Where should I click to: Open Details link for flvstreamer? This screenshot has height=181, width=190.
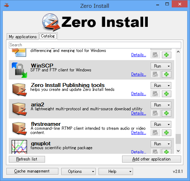[x=139, y=133]
